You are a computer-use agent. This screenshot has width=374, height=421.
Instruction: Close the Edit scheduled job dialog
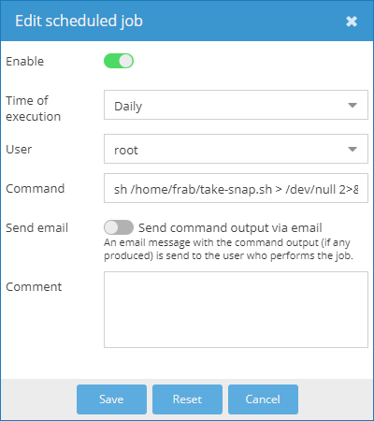point(352,22)
